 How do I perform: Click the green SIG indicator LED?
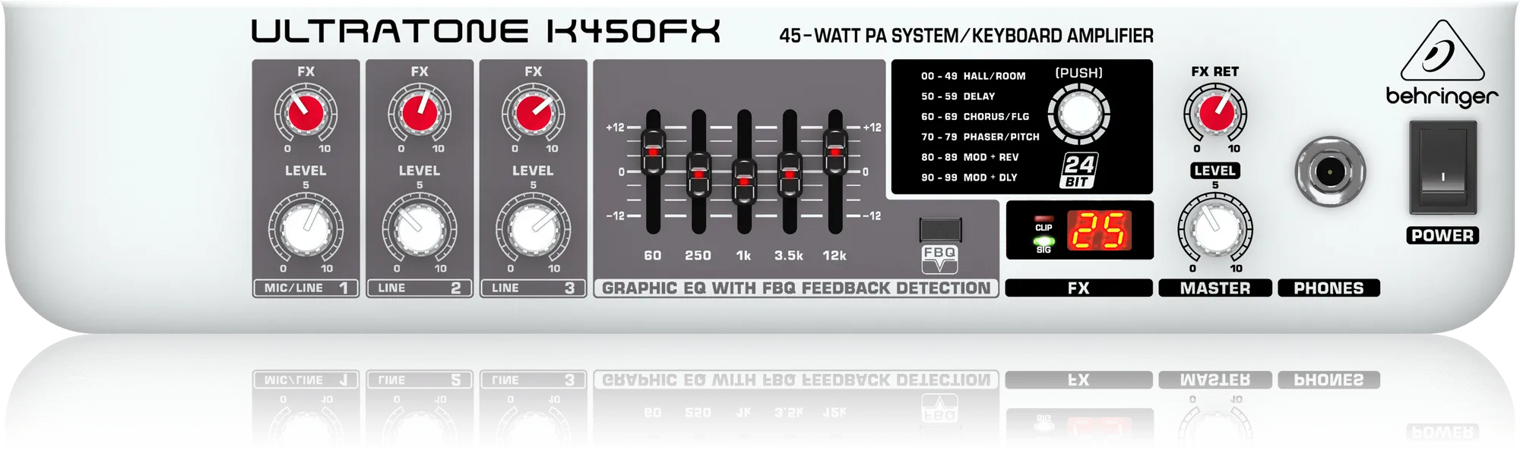coord(1043,241)
